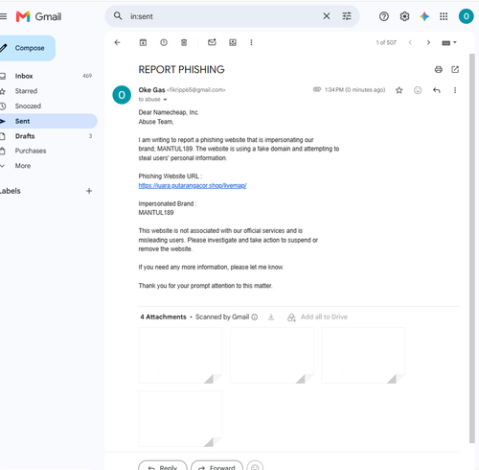Open the phishing website URL link
This screenshot has height=470, width=479.
pyautogui.click(x=193, y=186)
